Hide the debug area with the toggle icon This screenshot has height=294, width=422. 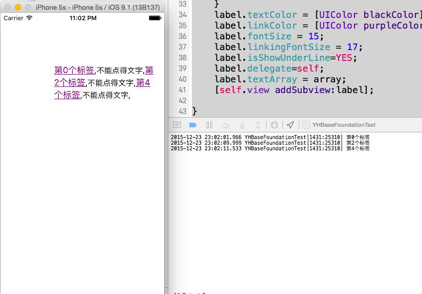coord(176,125)
